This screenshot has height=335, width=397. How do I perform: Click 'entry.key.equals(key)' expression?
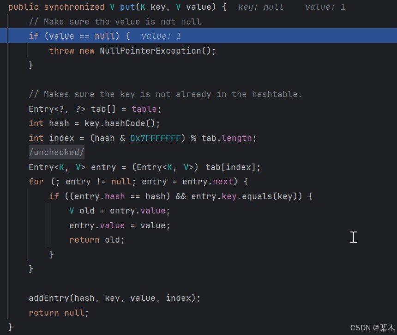244,196
